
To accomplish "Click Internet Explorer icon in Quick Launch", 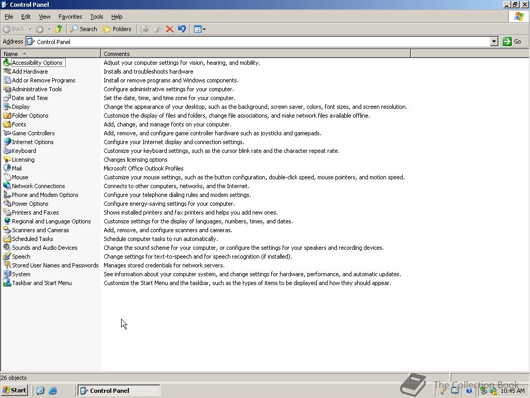I will 53,391.
